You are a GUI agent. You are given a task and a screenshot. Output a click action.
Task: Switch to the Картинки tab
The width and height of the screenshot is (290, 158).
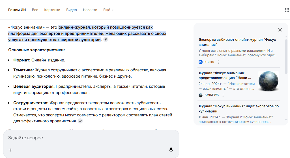point(52,10)
